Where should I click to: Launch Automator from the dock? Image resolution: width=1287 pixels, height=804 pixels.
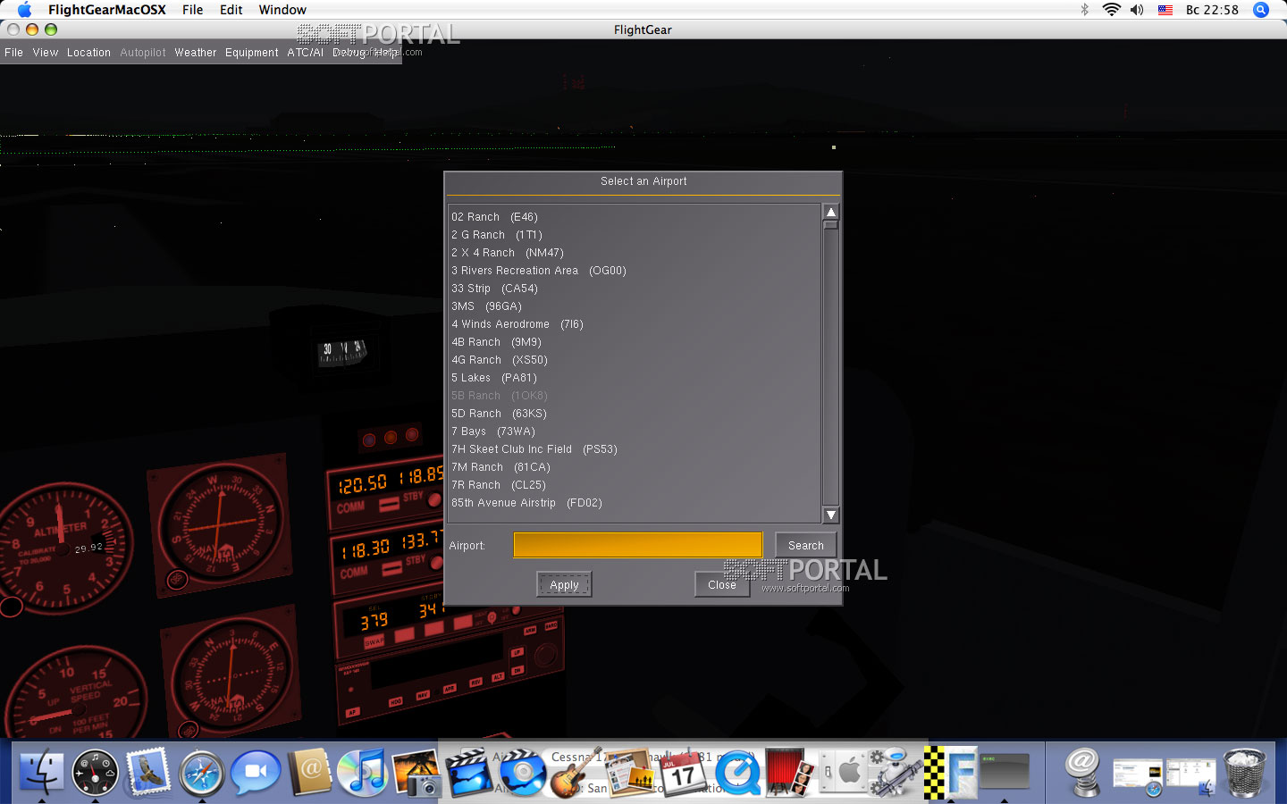pyautogui.click(x=896, y=772)
